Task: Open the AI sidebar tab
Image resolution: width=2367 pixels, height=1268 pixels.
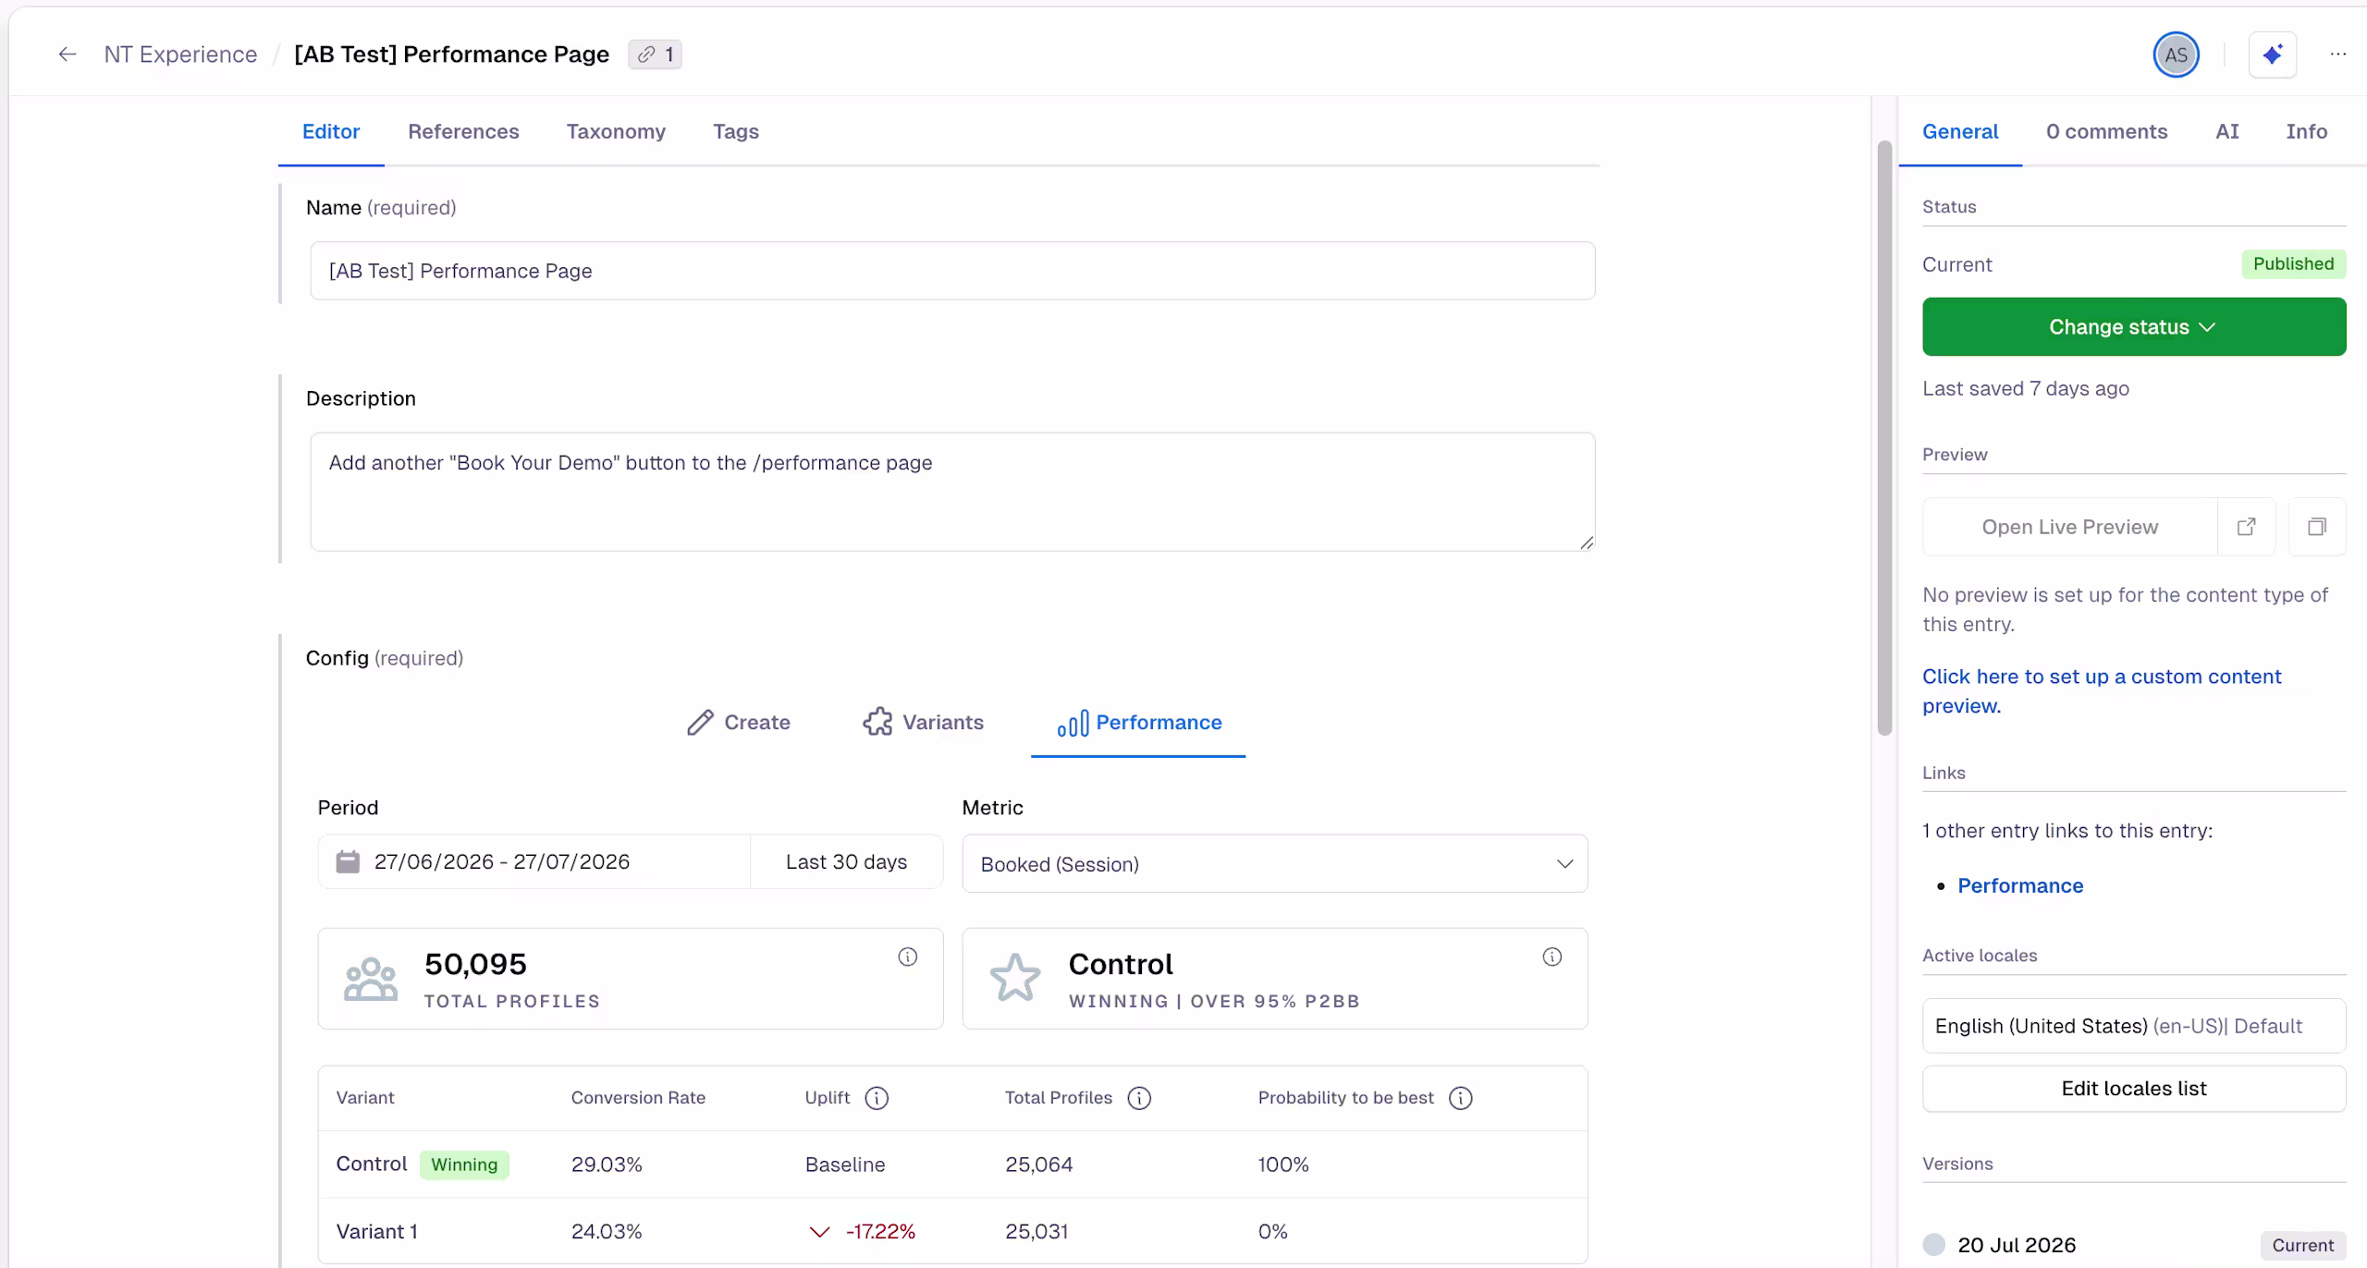Action: tap(2227, 131)
